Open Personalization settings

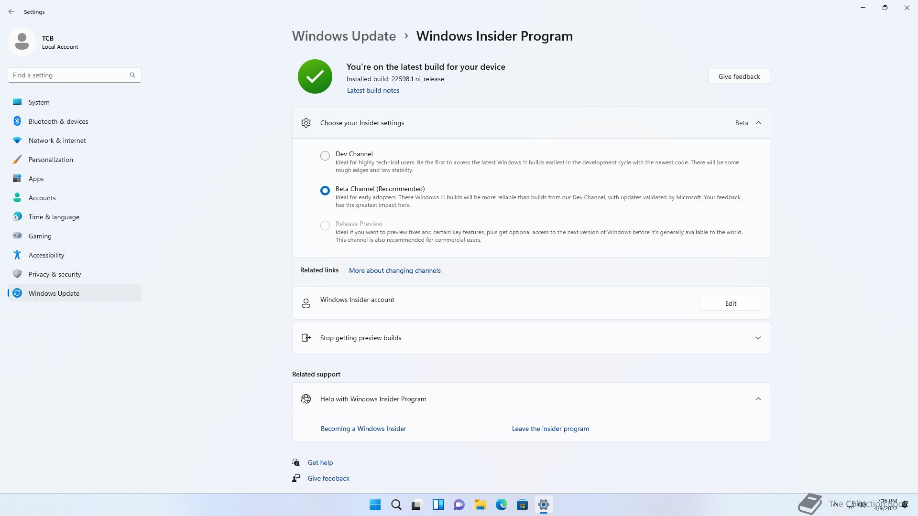(x=75, y=160)
